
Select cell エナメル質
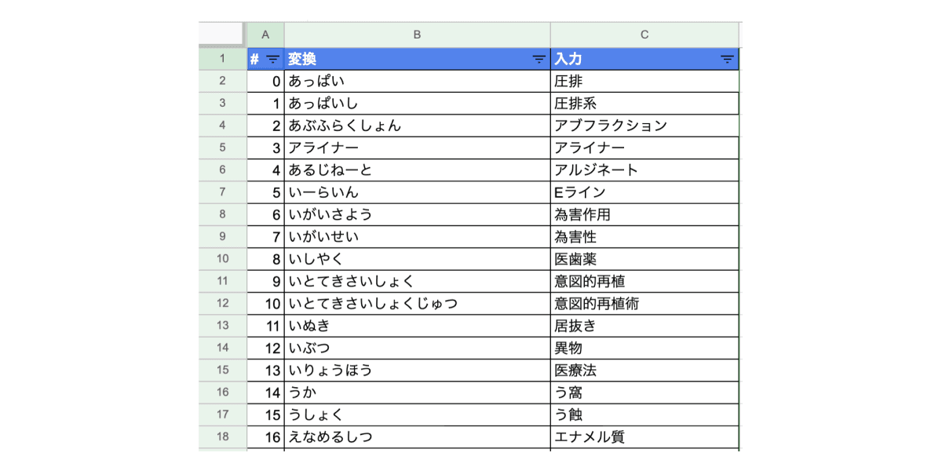click(x=645, y=437)
